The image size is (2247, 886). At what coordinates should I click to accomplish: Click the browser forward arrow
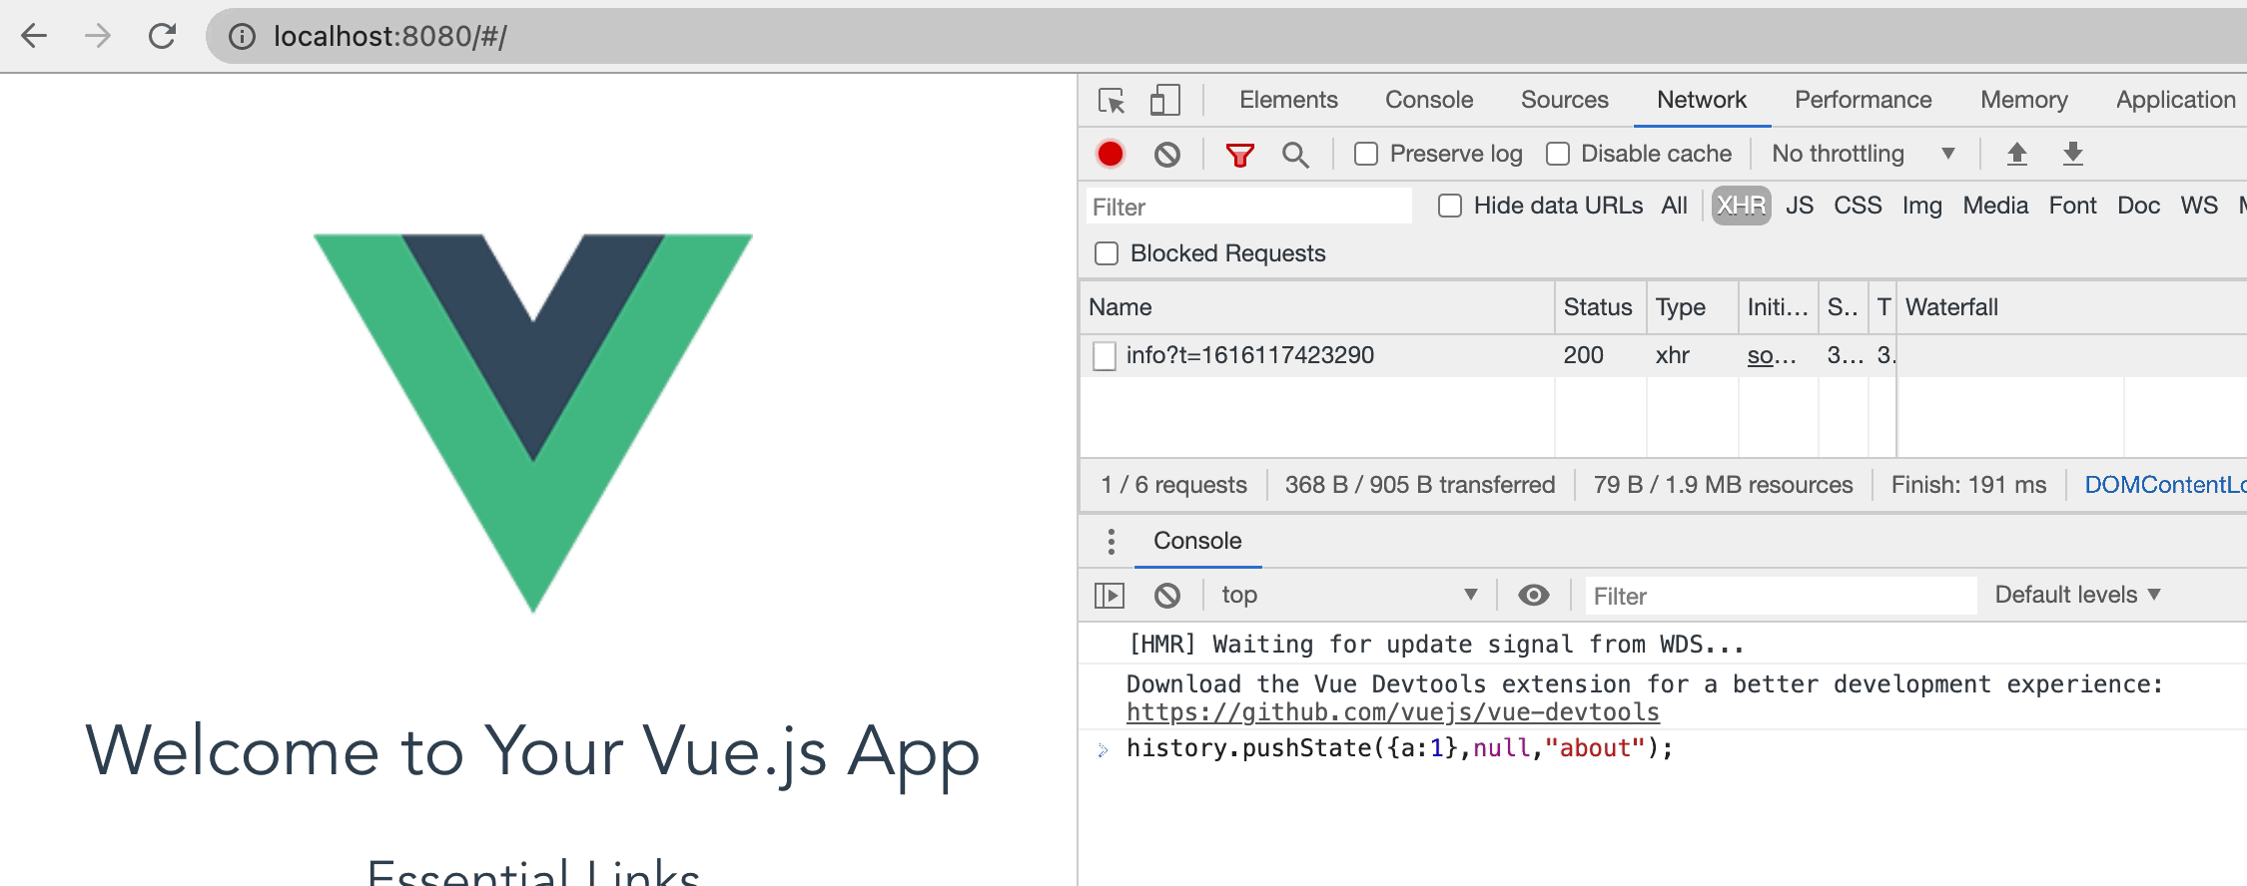click(x=98, y=37)
